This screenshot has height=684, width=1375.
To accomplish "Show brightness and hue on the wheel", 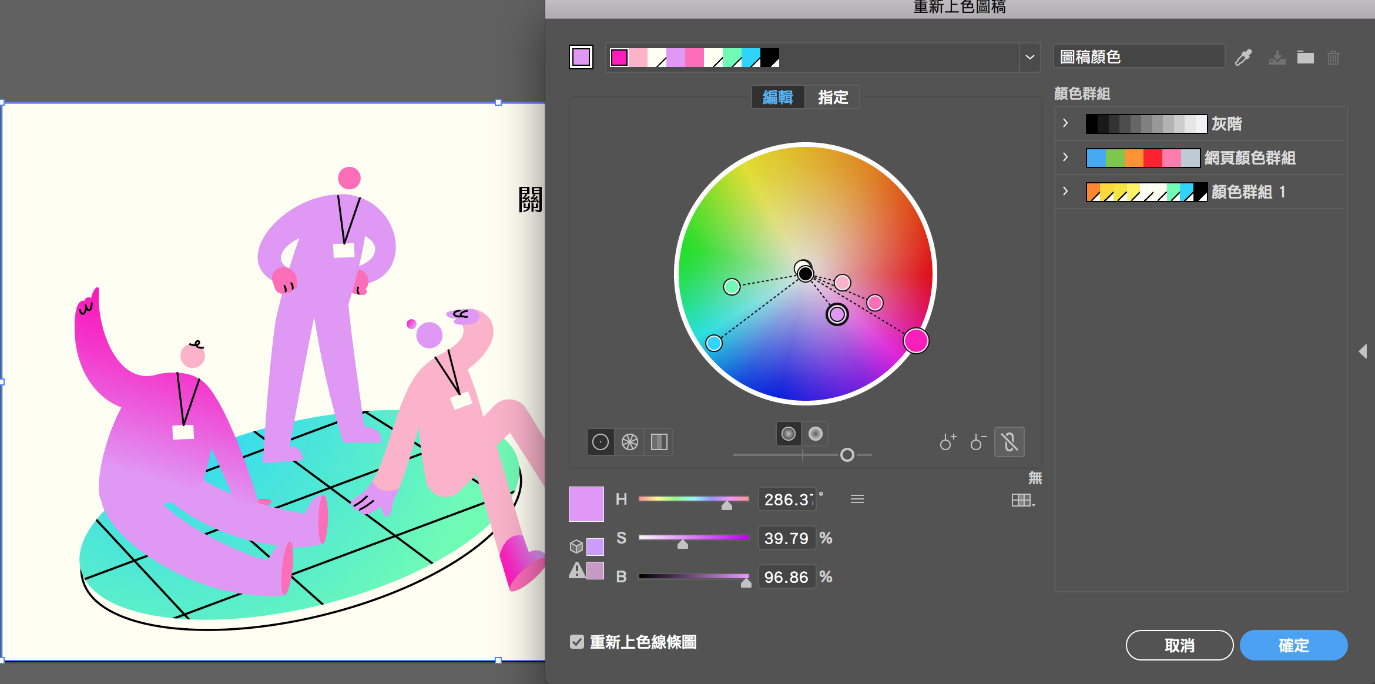I will 815,434.
